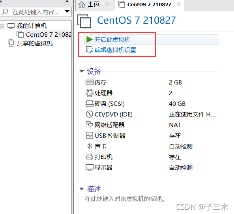Click the VM icon of the CentOS tree entry
This screenshot has width=234, height=214.
20,34
